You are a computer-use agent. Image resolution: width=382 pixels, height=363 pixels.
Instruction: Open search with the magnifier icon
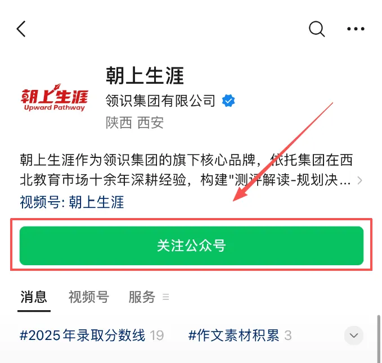(x=317, y=29)
